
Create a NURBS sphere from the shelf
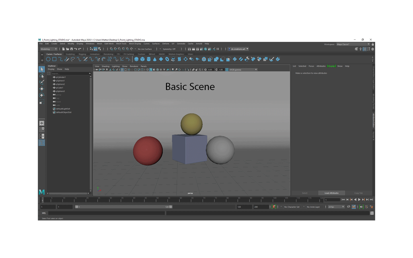(137, 59)
